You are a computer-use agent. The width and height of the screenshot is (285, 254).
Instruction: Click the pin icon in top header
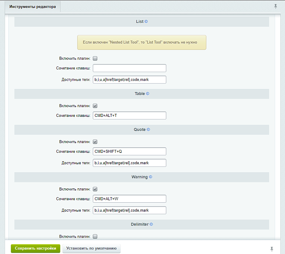[276, 6]
